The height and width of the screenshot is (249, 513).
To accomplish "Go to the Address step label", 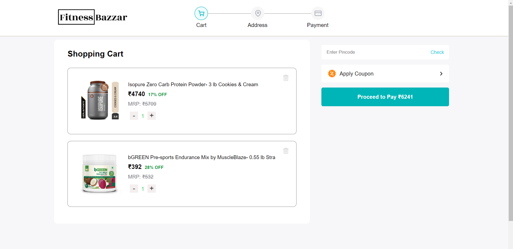I will tap(257, 25).
